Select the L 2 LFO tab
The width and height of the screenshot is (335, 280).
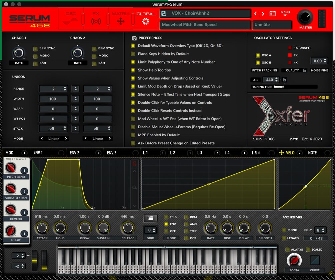pos(173,153)
